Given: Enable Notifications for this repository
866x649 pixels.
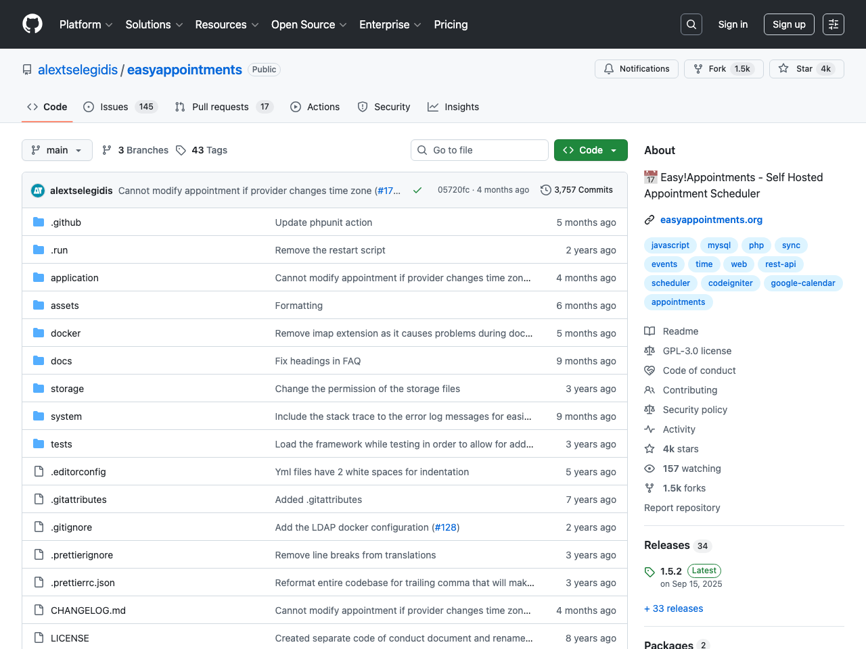Looking at the screenshot, I should coord(636,69).
